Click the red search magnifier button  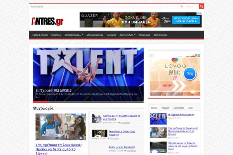coord(202,6)
